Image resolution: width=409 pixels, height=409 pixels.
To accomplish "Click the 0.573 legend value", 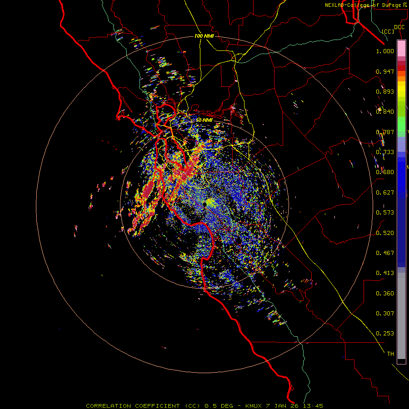I will [385, 213].
